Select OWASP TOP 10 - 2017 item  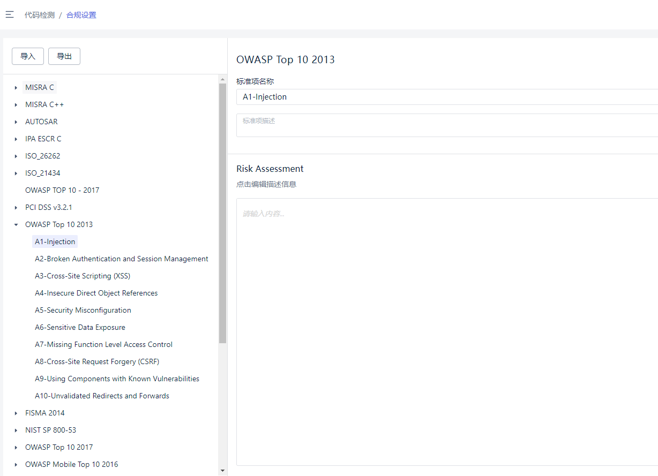click(62, 190)
